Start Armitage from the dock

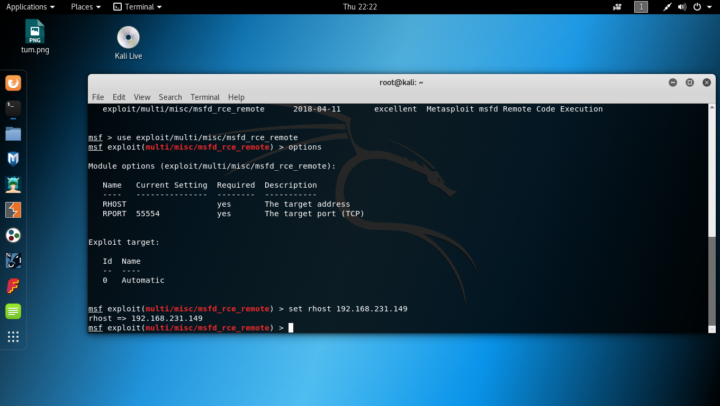tap(13, 184)
